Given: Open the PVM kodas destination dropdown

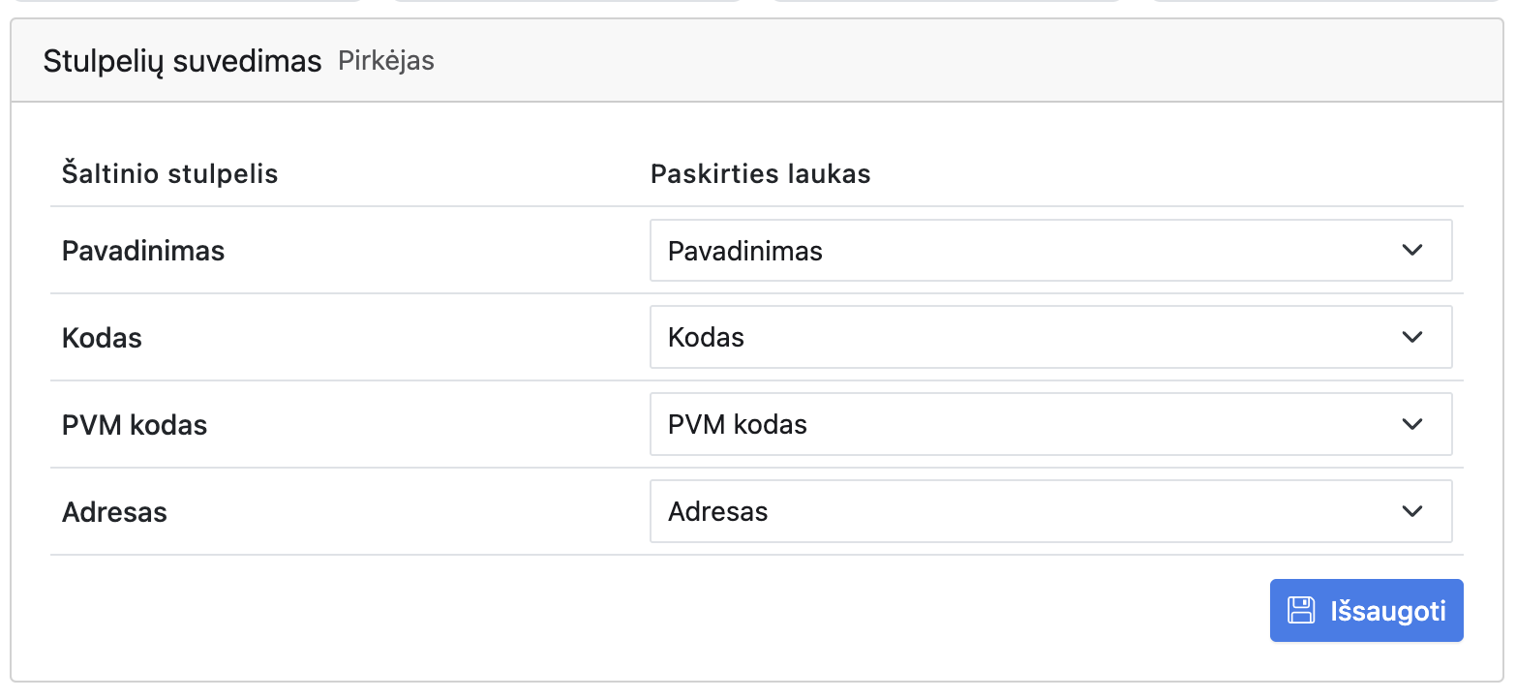Looking at the screenshot, I should tap(1050, 425).
